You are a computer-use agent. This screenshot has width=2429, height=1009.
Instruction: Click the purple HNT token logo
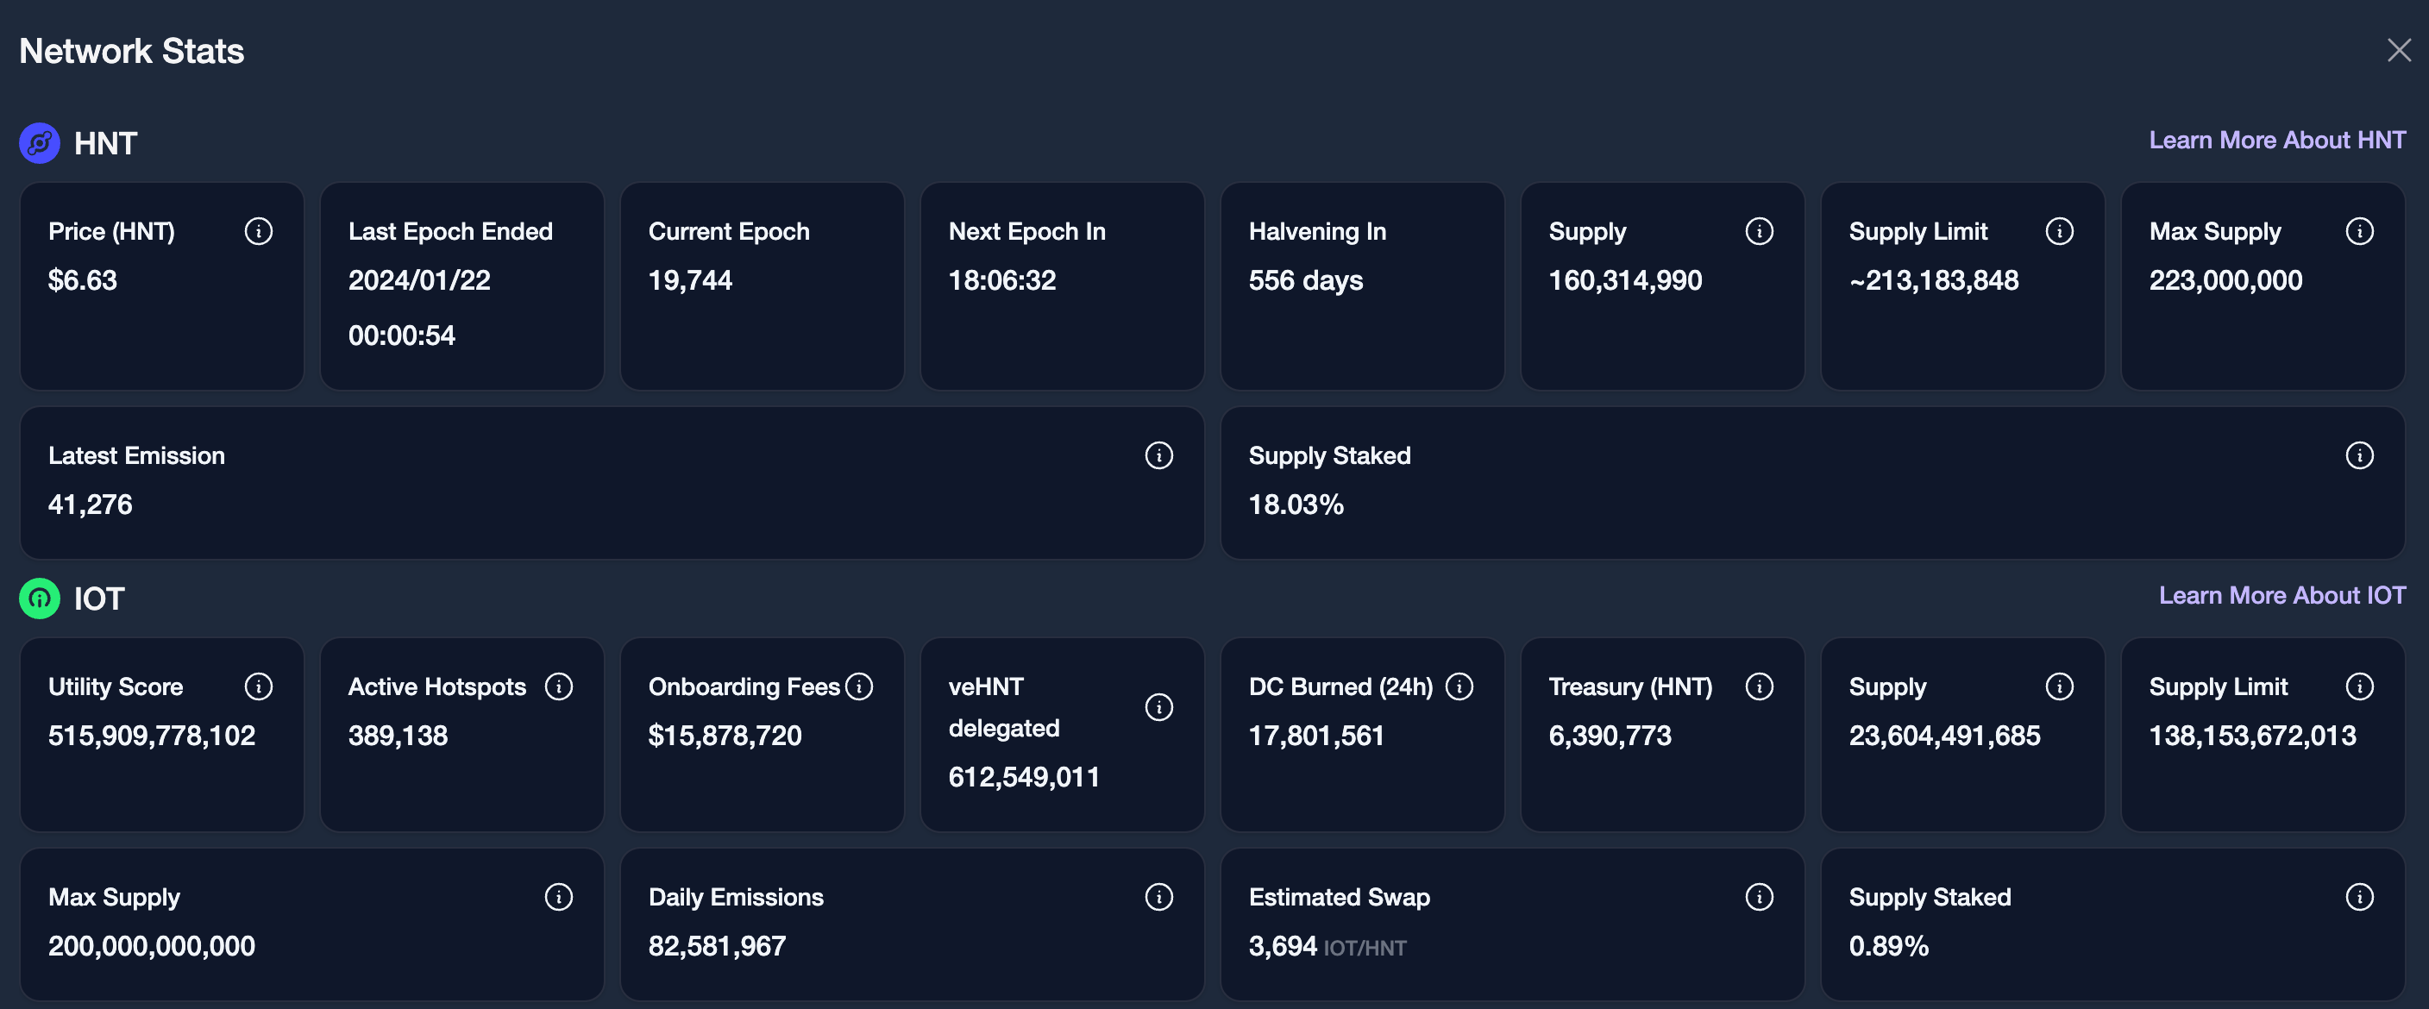click(x=40, y=143)
